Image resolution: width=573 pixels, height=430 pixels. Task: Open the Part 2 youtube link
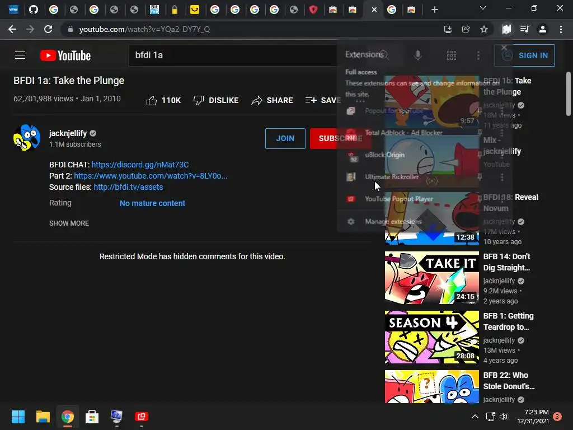tap(151, 176)
